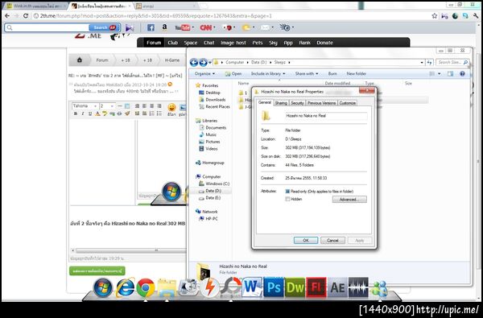
Task: Toggle Explorer preview pane button
Action: [x=450, y=73]
